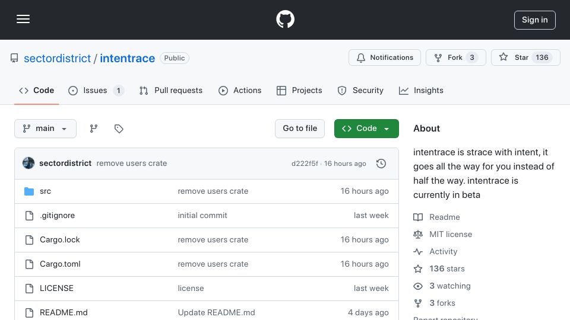Click the README.md file icon
The height and width of the screenshot is (320, 570).
pos(29,313)
